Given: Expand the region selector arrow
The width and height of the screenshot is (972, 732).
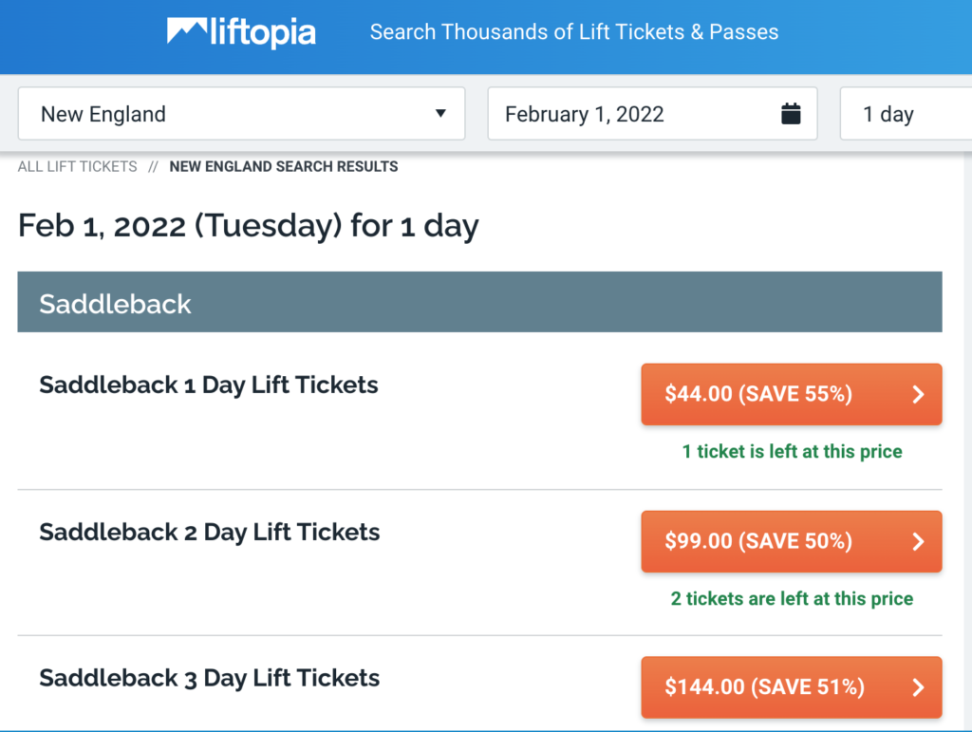Looking at the screenshot, I should 439,113.
